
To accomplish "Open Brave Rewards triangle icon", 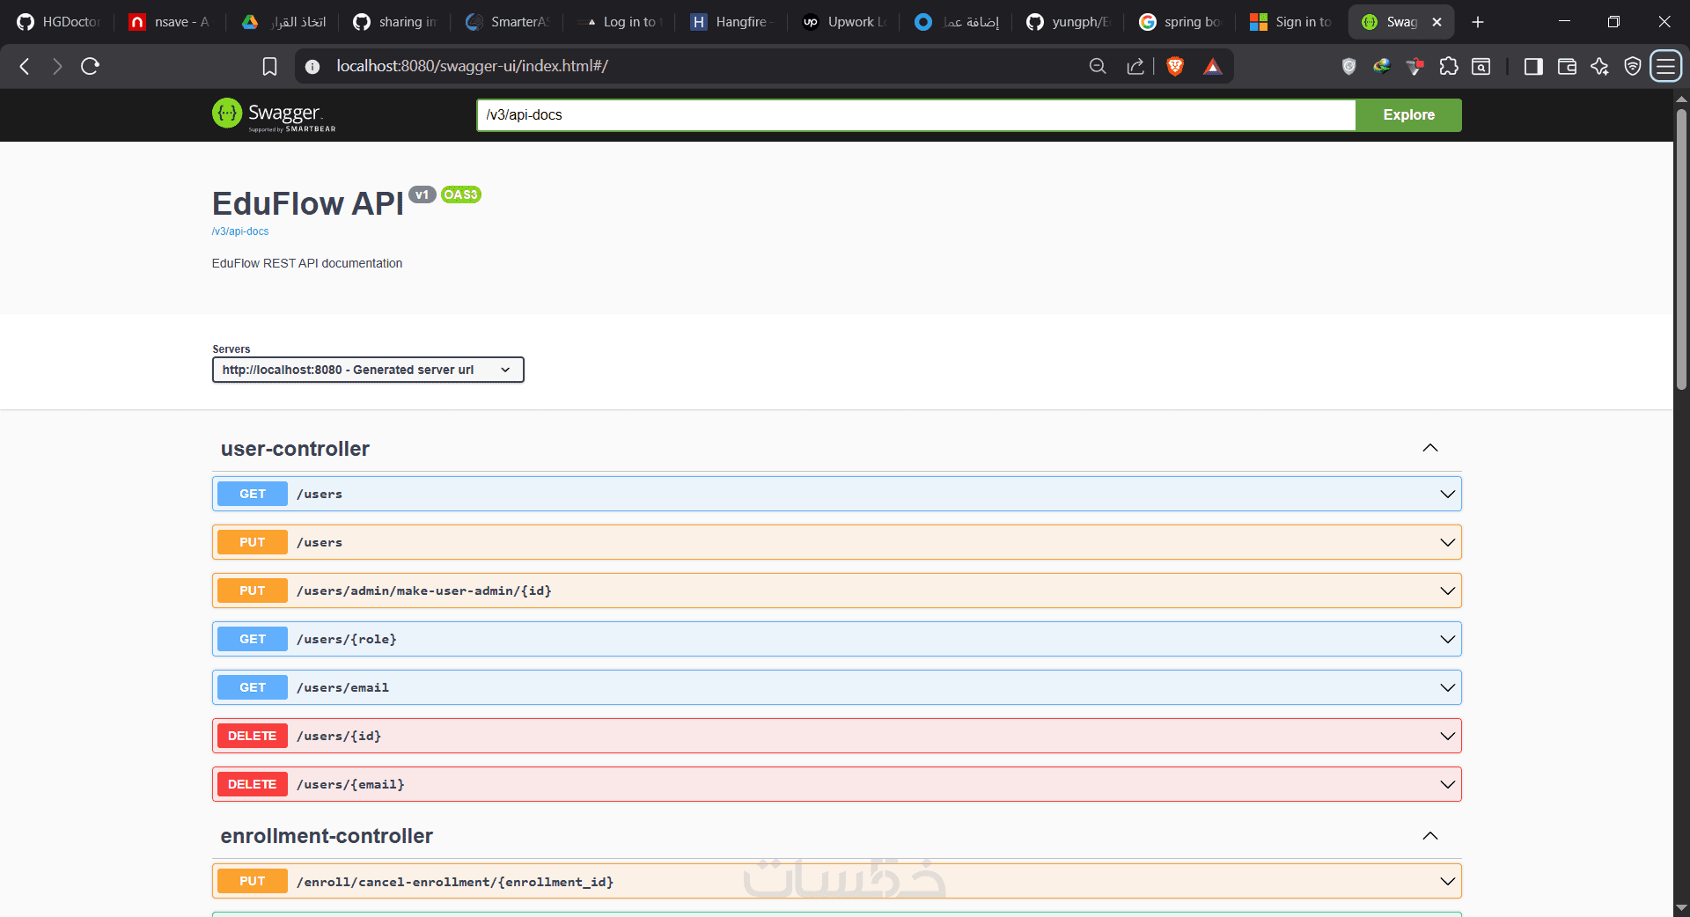I will click(1213, 66).
